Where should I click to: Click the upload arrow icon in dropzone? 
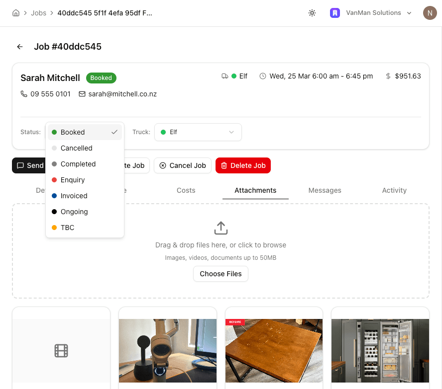[x=221, y=228]
